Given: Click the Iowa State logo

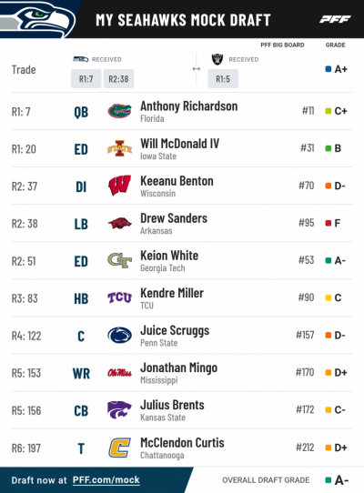Looking at the screenshot, I should click(x=119, y=148).
